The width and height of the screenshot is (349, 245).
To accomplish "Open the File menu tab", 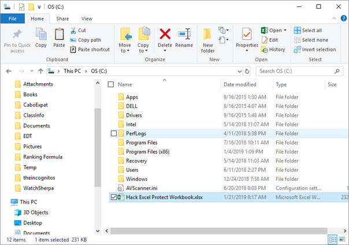I will click(x=13, y=18).
